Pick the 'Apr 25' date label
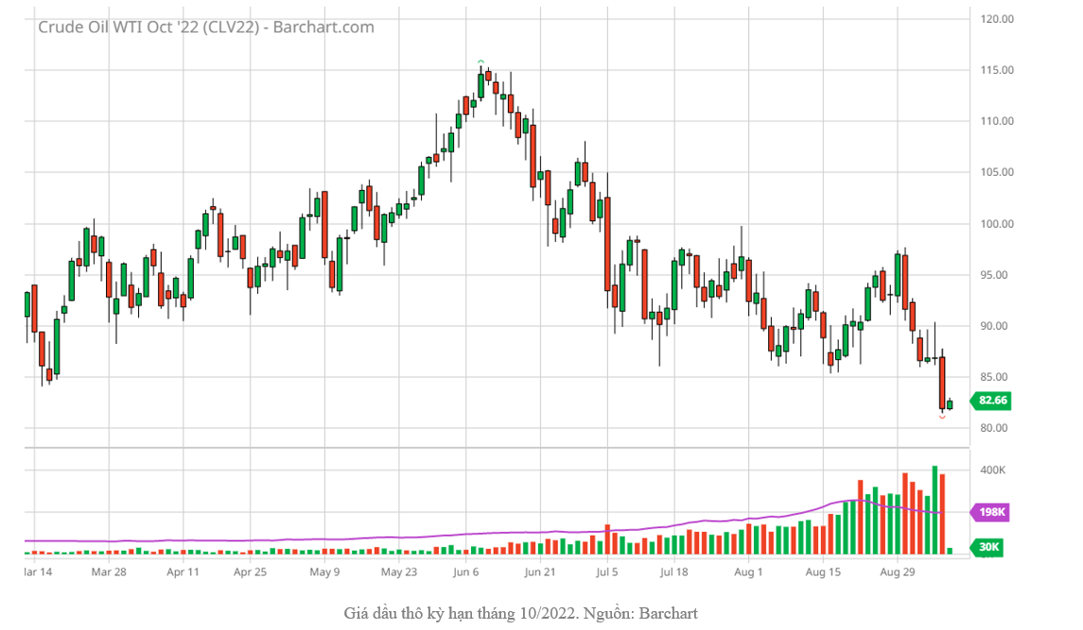 coord(250,571)
